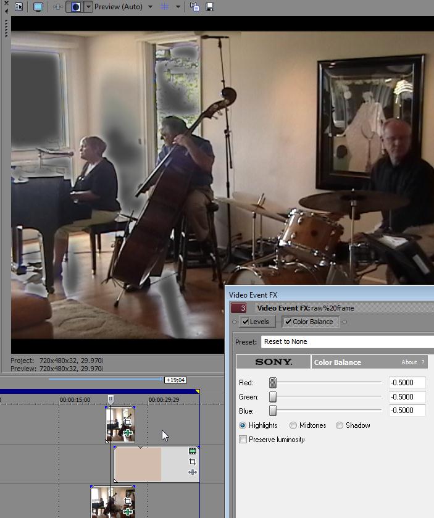This screenshot has height=518, width=434.
Task: Click the Project: 720x480x32 info text
Action: 56,361
